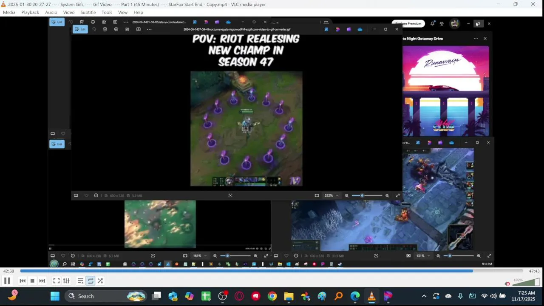Click print icon in front Photos window

coord(116,29)
